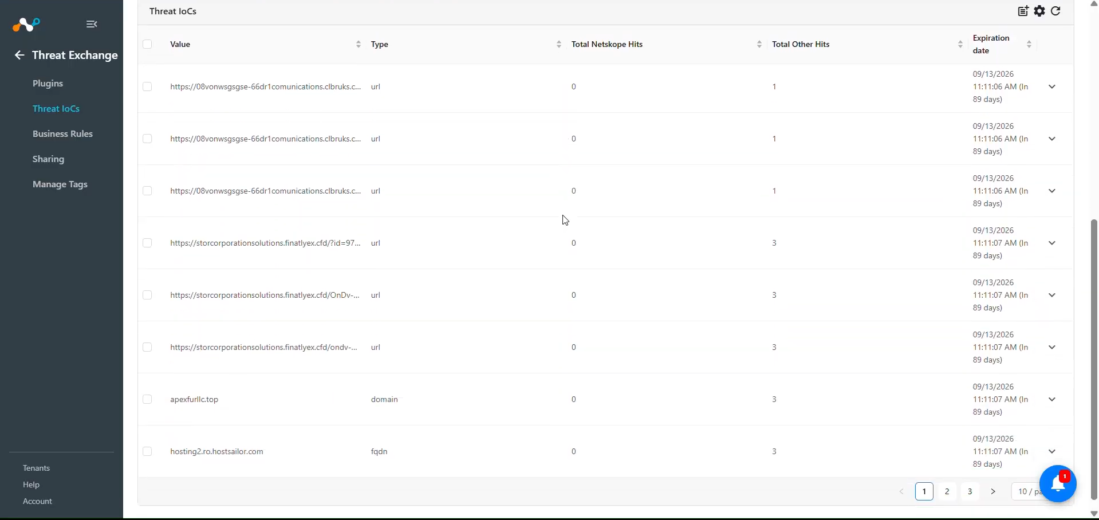
Task: Click the domain type cell
Action: tap(384, 399)
